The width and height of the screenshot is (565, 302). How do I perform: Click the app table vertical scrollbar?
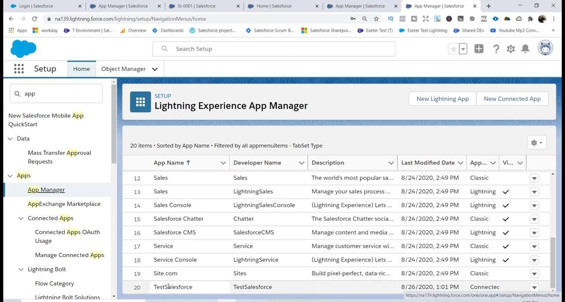pyautogui.click(x=553, y=262)
